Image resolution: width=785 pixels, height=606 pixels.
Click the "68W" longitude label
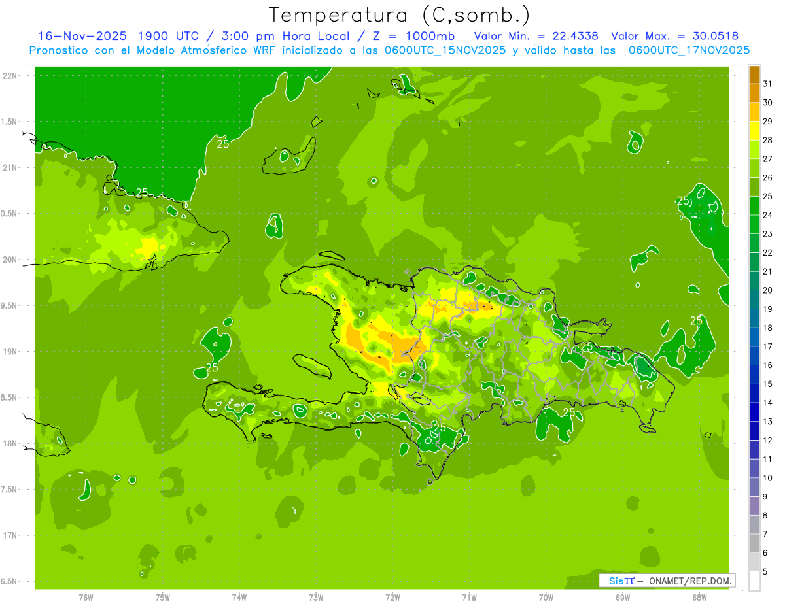[x=699, y=598]
